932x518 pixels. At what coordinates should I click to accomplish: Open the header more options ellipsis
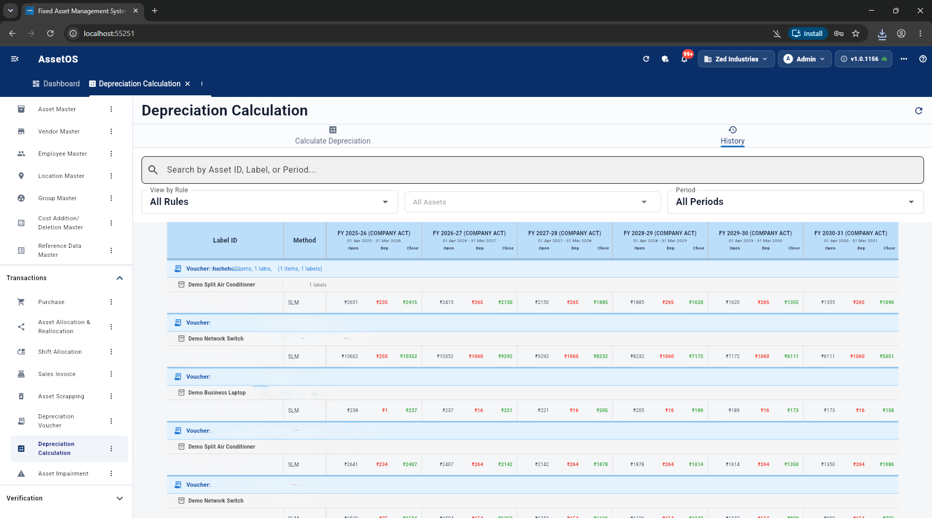pos(904,59)
